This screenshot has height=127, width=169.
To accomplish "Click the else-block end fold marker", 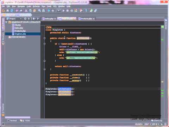I will (44, 61).
